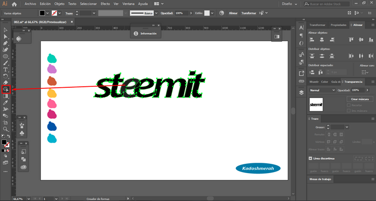Click the Buscar en Adobe Stock field
376x201 pixels.
[327, 4]
